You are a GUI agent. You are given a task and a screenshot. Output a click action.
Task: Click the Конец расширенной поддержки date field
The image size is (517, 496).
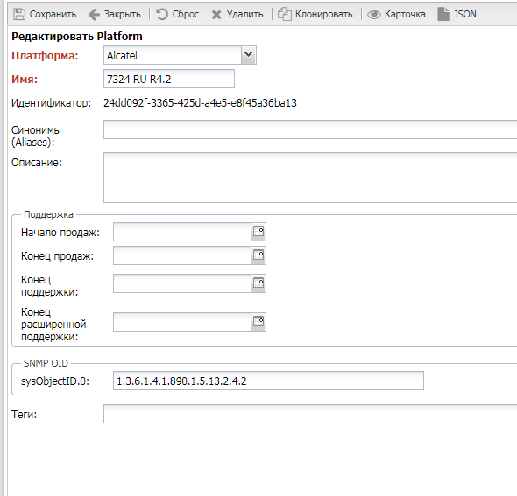182,322
